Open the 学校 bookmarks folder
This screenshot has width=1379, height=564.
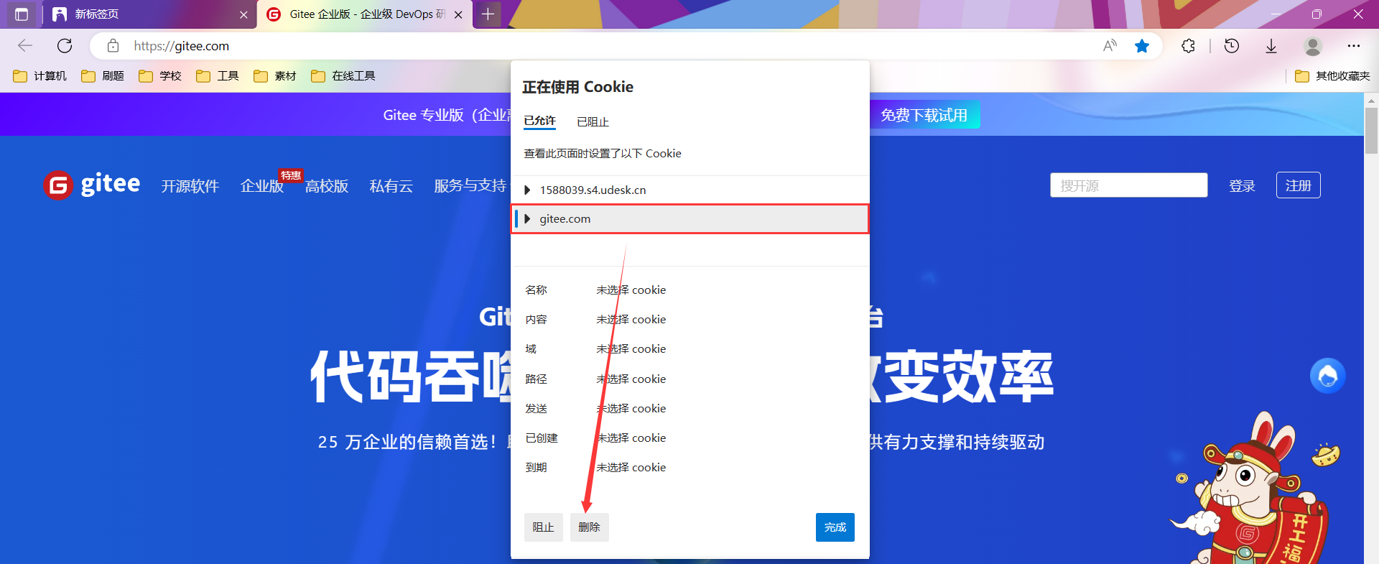(x=160, y=76)
